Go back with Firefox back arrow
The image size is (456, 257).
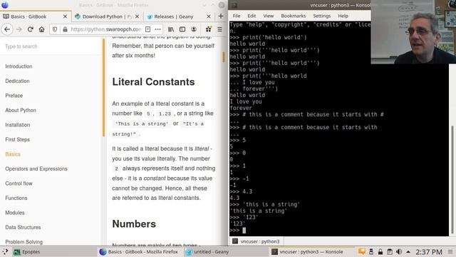click(7, 29)
